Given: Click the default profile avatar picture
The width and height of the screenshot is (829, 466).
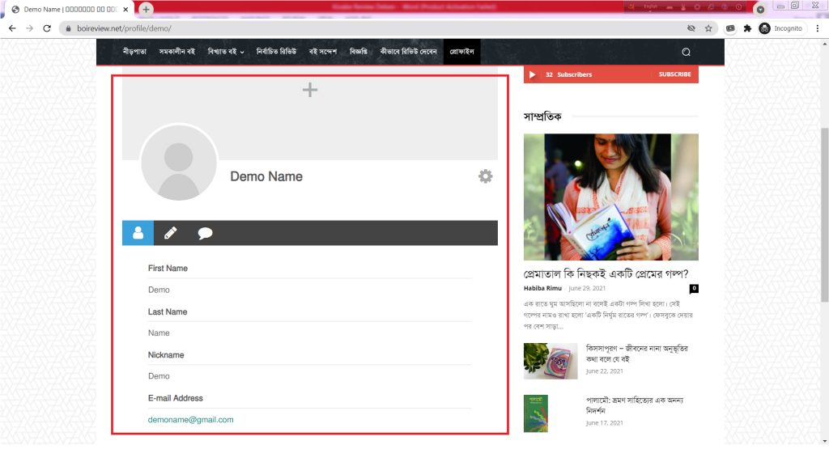Looking at the screenshot, I should pos(179,163).
